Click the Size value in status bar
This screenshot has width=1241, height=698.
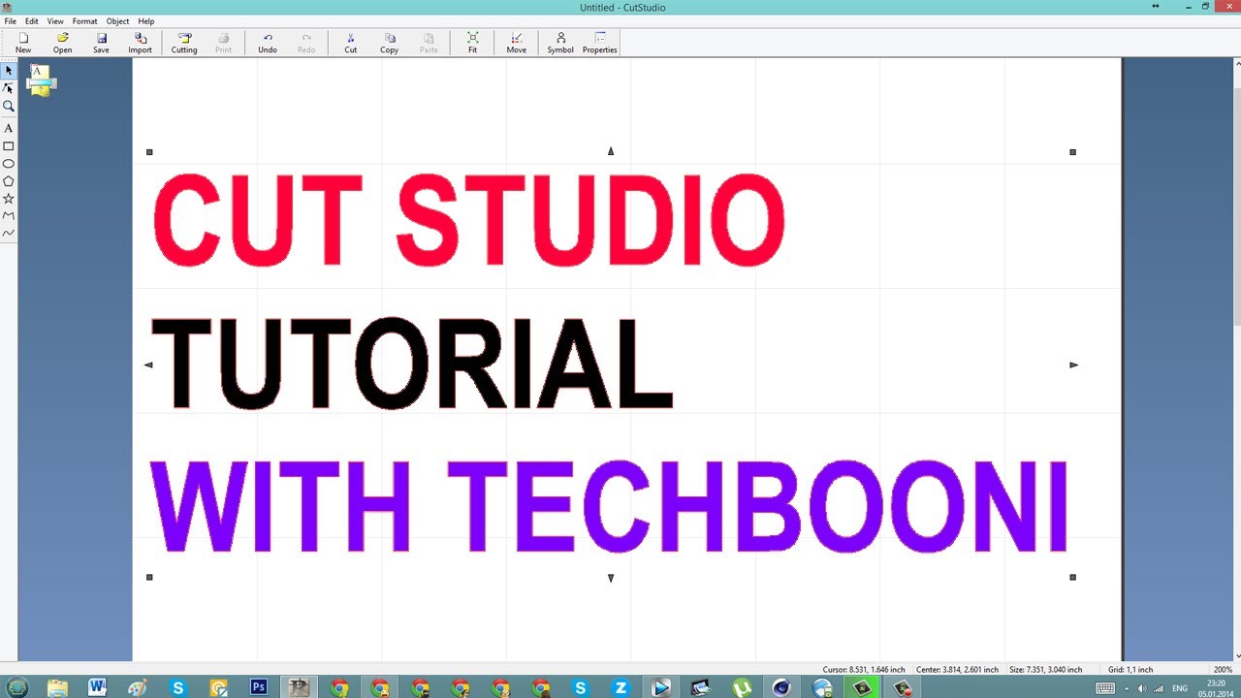click(1045, 670)
